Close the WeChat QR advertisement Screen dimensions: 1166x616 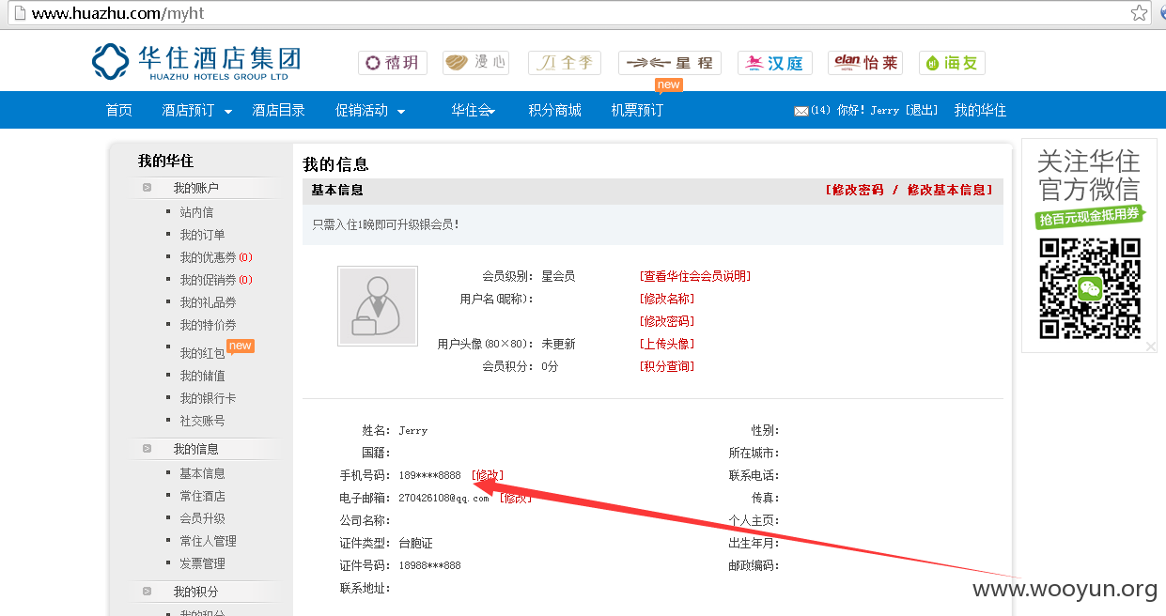(x=1151, y=346)
